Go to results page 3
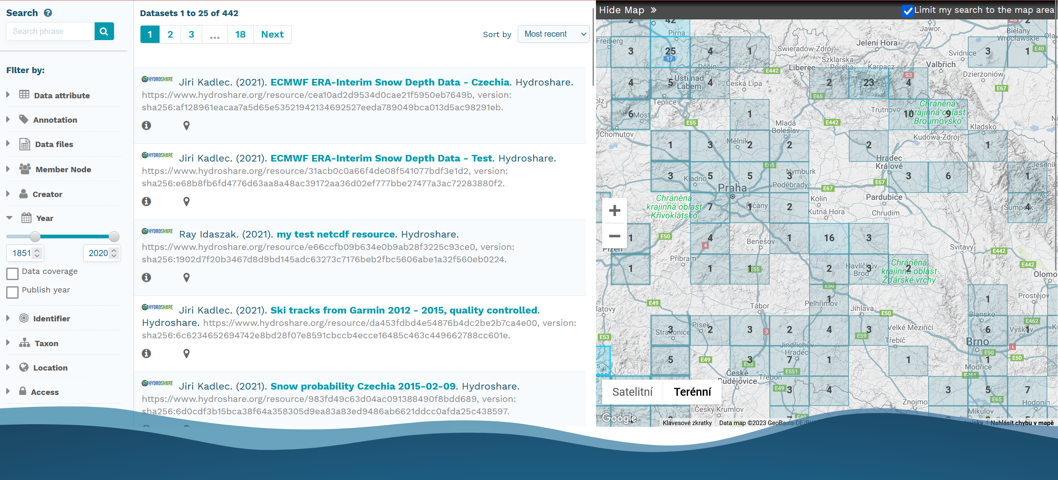Viewport: 1058px width, 480px height. pos(191,34)
